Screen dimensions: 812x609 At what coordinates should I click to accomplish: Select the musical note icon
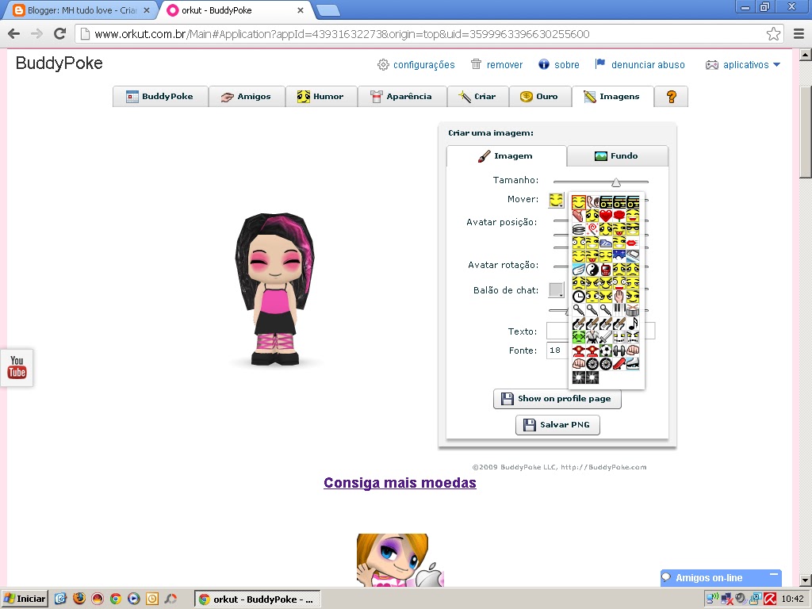634,324
